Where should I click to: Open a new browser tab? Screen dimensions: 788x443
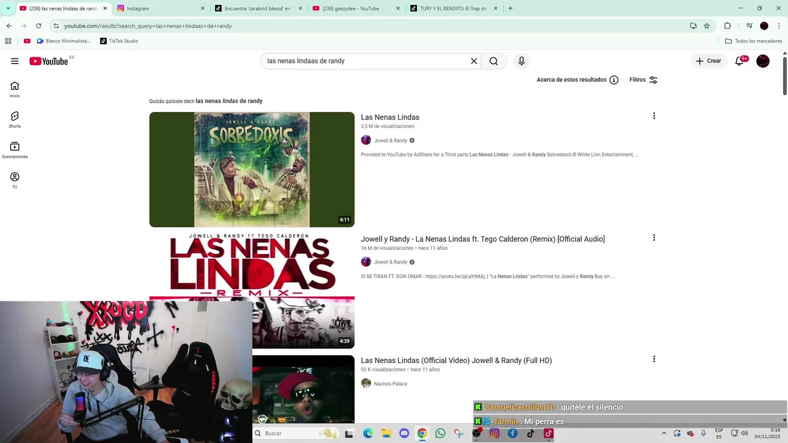coord(510,9)
